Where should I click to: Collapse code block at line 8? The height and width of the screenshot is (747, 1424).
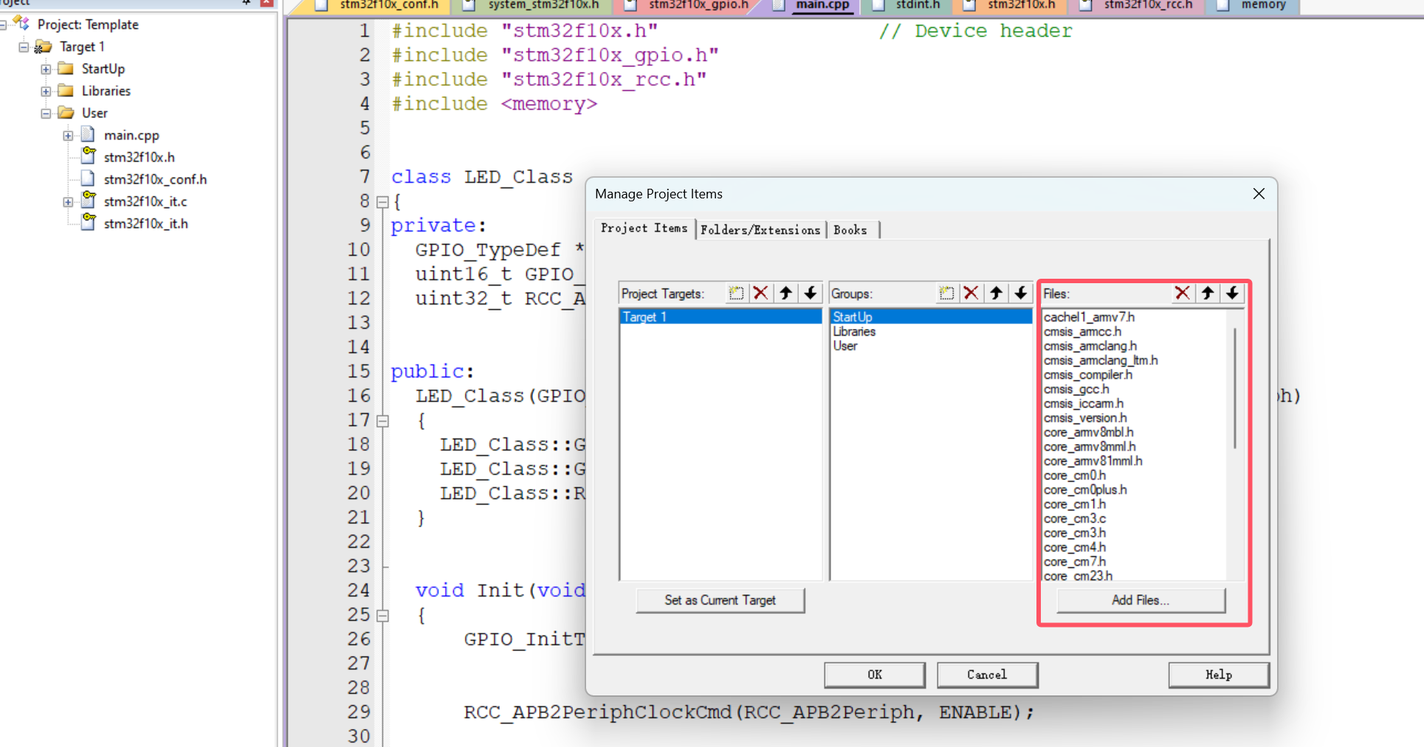click(382, 201)
